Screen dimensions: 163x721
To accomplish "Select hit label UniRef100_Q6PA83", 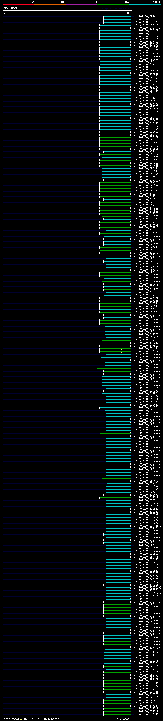I will coord(146,478).
